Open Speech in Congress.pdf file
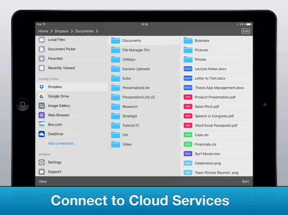 [217, 116]
